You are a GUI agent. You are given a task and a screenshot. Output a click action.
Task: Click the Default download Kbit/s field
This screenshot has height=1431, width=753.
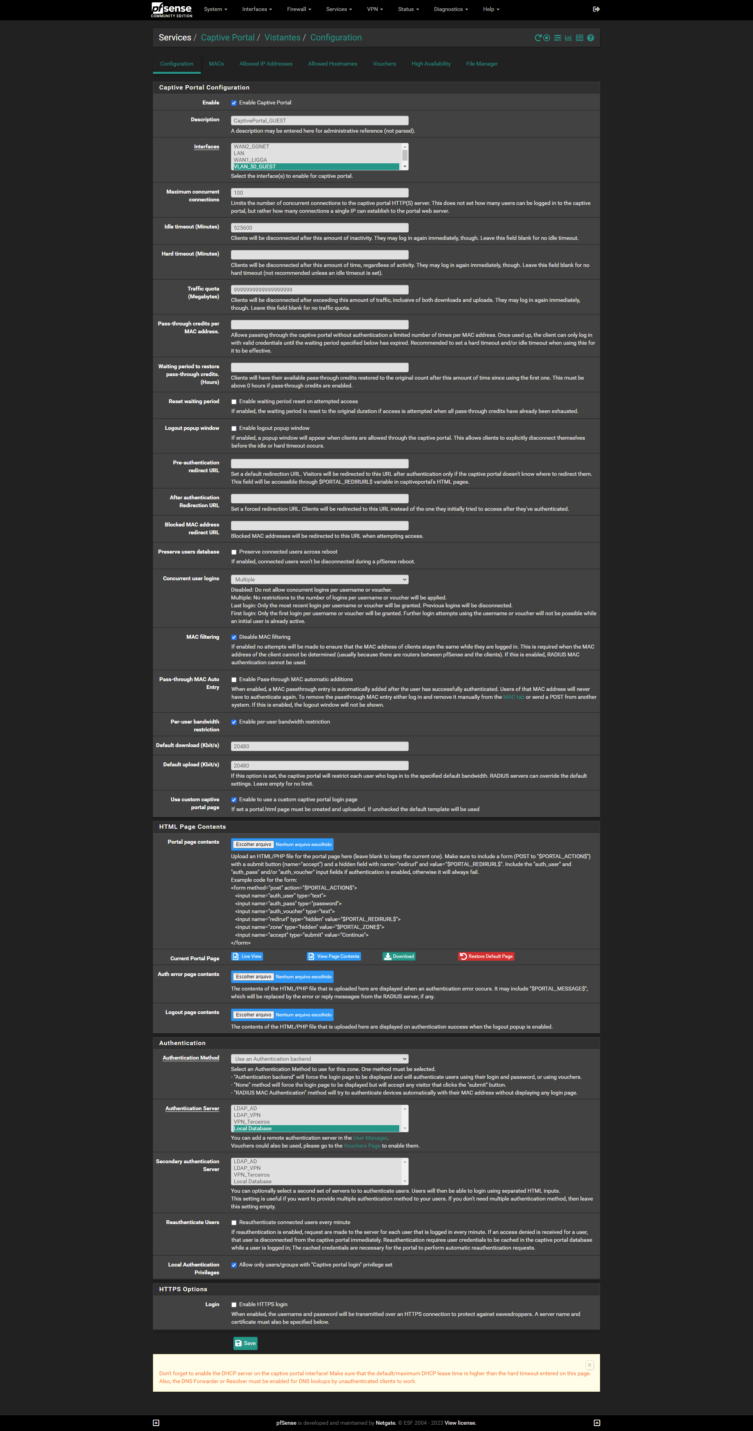(320, 747)
